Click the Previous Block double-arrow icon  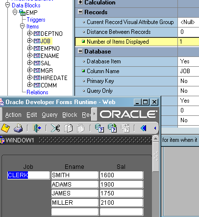coord(144,128)
